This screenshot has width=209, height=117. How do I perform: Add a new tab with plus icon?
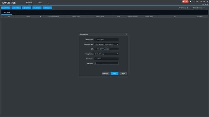click(48, 3)
